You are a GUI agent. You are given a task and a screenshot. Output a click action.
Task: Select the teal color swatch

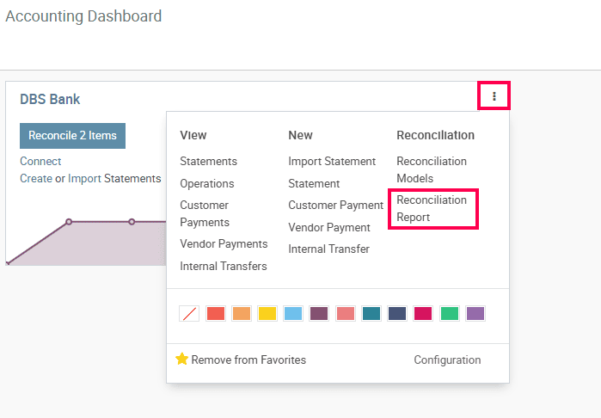[371, 314]
